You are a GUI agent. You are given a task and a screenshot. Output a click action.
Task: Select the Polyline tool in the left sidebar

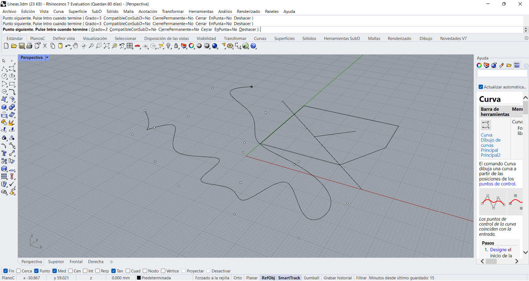point(4,68)
